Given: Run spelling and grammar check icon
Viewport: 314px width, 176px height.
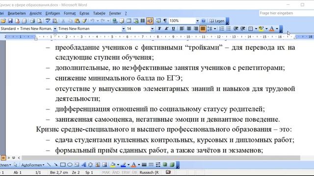Looking at the screenshot, I should [x=48, y=21].
